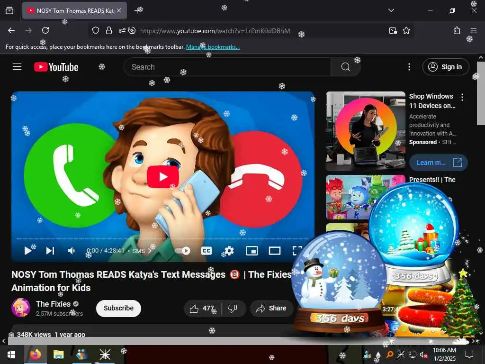Enter full screen video

pyautogui.click(x=297, y=251)
